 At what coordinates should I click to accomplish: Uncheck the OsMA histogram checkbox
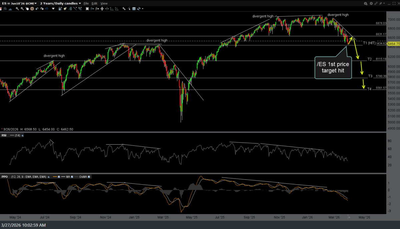coord(89,177)
